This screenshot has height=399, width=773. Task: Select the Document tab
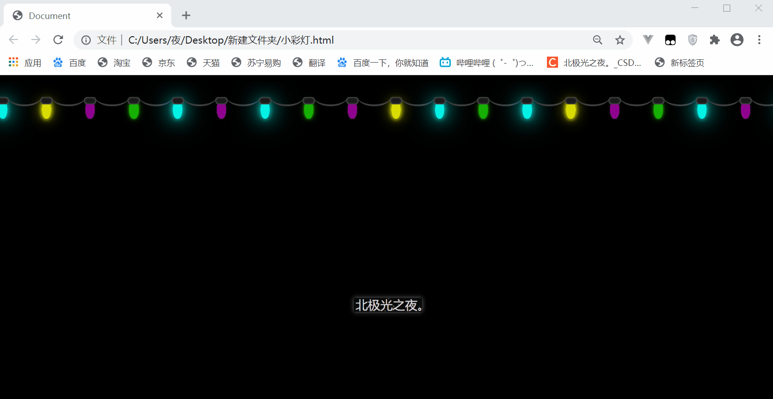87,16
